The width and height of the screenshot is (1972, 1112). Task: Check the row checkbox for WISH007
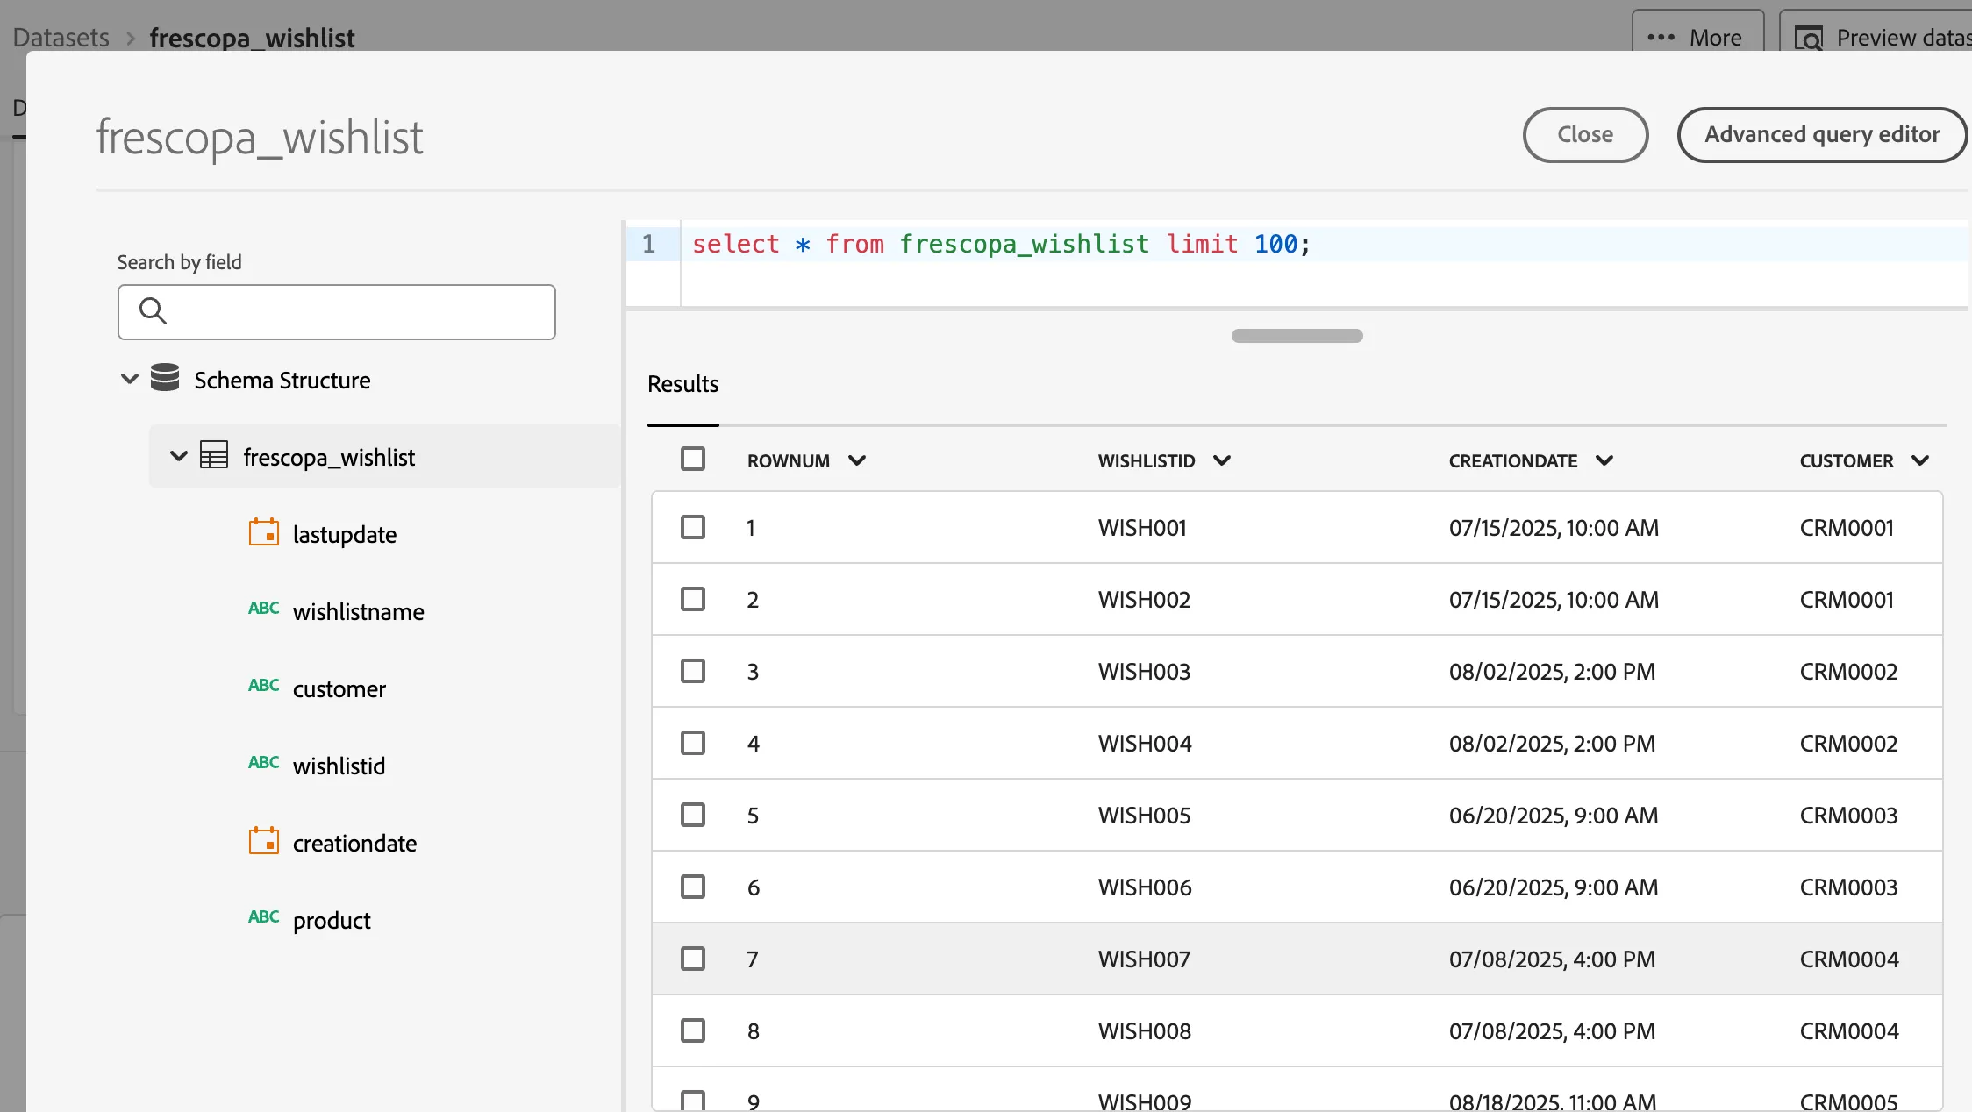coord(693,959)
